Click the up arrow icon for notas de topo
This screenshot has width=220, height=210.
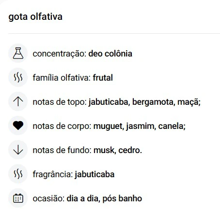point(18,101)
